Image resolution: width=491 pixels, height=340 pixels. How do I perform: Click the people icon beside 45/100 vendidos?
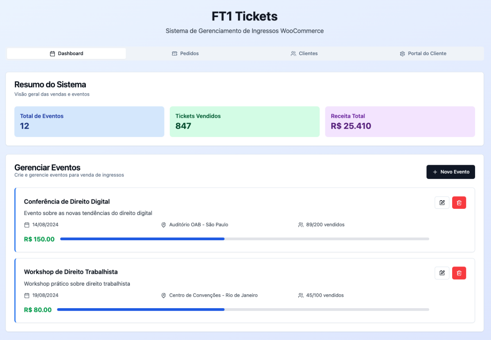301,295
